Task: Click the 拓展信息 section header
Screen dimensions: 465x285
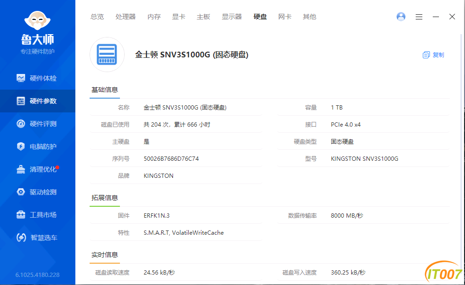Action: tap(105, 198)
